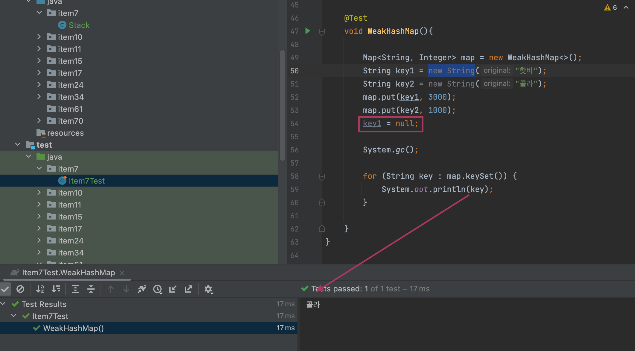Expand item10 package under test

click(x=39, y=193)
